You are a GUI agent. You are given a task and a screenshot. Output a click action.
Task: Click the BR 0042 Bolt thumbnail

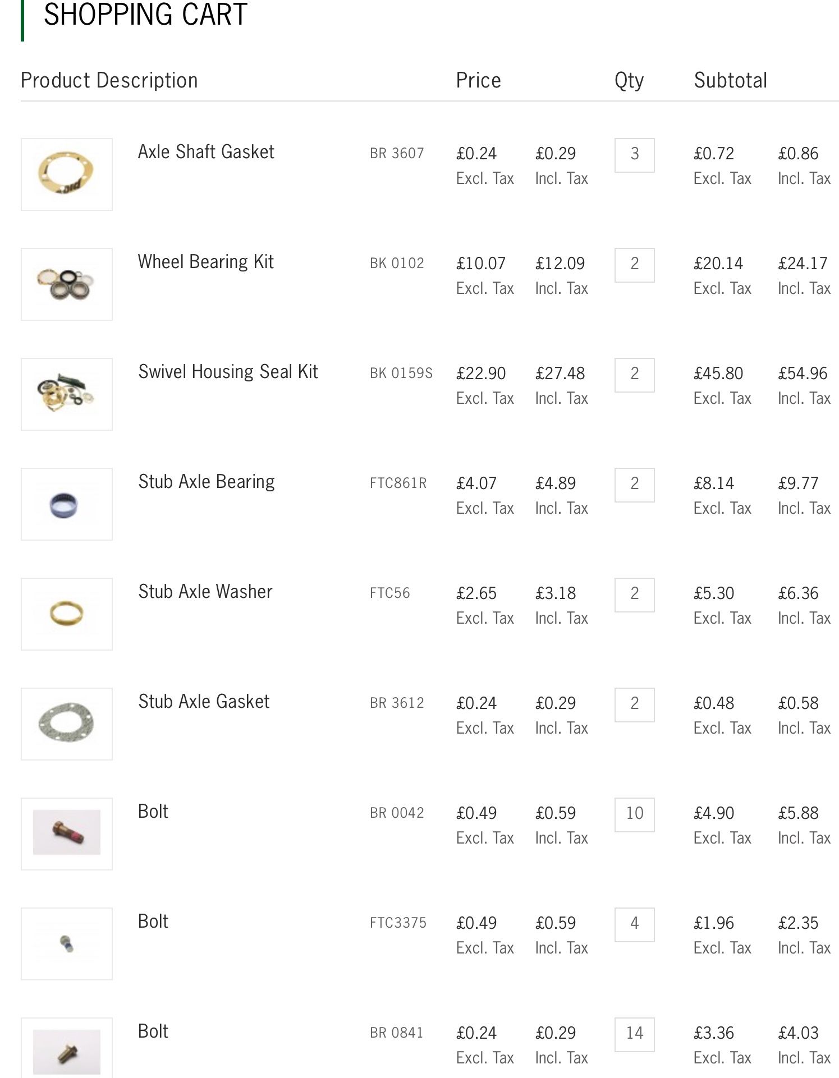click(x=67, y=834)
